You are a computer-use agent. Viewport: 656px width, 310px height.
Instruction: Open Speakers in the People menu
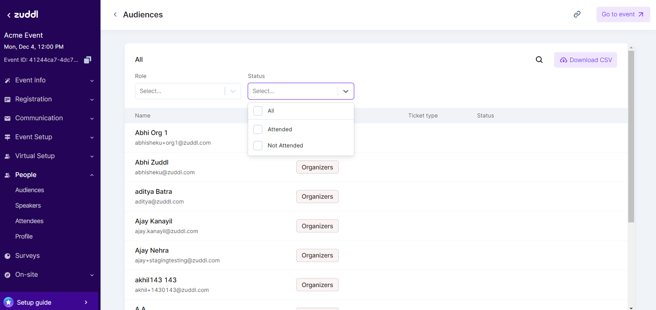coord(28,206)
